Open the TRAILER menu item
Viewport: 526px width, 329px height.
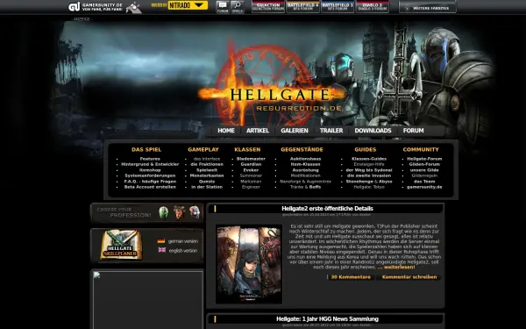click(331, 131)
